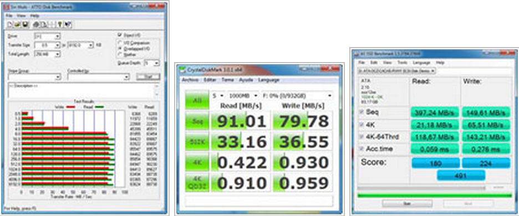Click the All button in CrystalDiskMark
This screenshot has height=216, width=519.
point(197,99)
